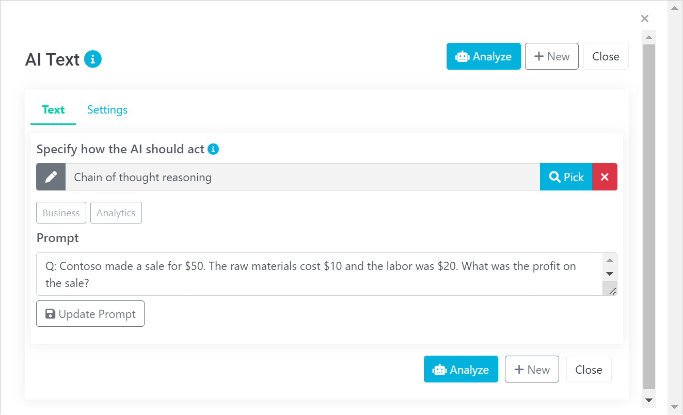The image size is (683, 415).
Task: Click the dialog scrollbar down arrow
Action: click(649, 400)
